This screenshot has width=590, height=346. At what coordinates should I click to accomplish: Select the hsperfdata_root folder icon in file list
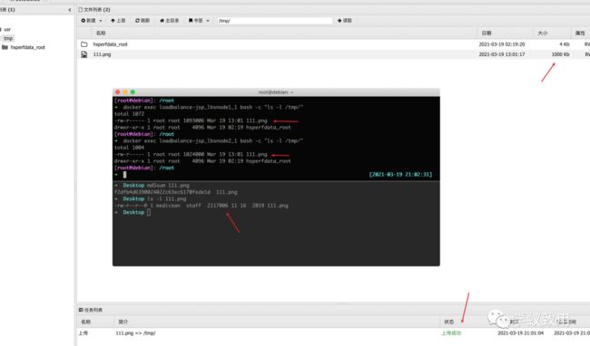(x=84, y=44)
